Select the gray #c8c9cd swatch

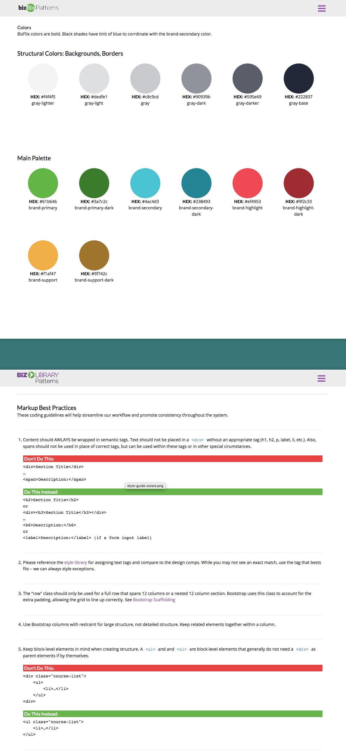coord(145,79)
